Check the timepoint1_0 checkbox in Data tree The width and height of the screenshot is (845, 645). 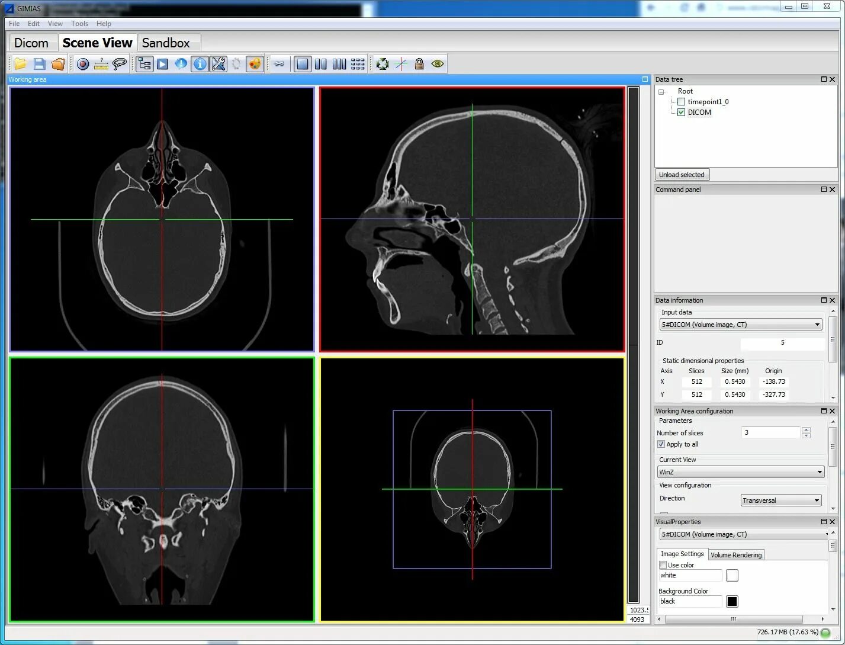tap(681, 102)
